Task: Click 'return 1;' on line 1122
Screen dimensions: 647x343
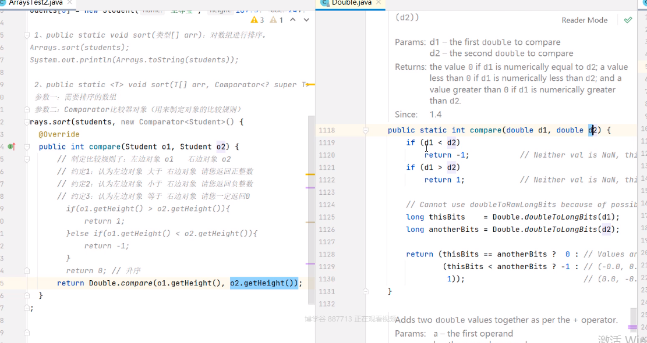Action: click(444, 180)
